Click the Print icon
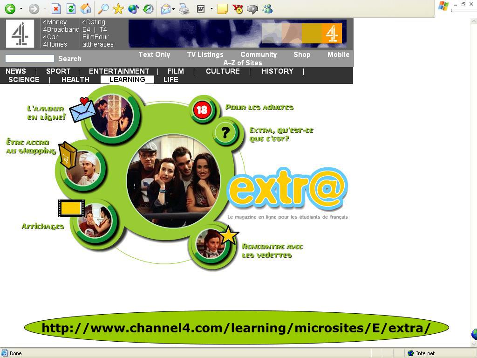Image resolution: width=477 pixels, height=358 pixels. click(x=184, y=9)
